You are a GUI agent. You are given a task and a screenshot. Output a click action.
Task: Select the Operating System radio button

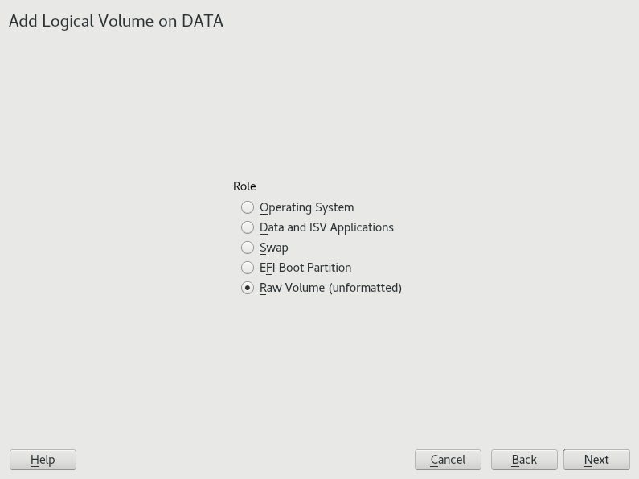(x=248, y=207)
